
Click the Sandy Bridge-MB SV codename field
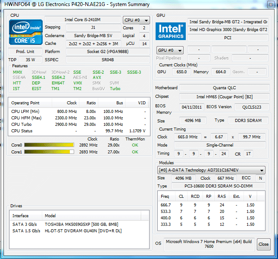[93, 36]
